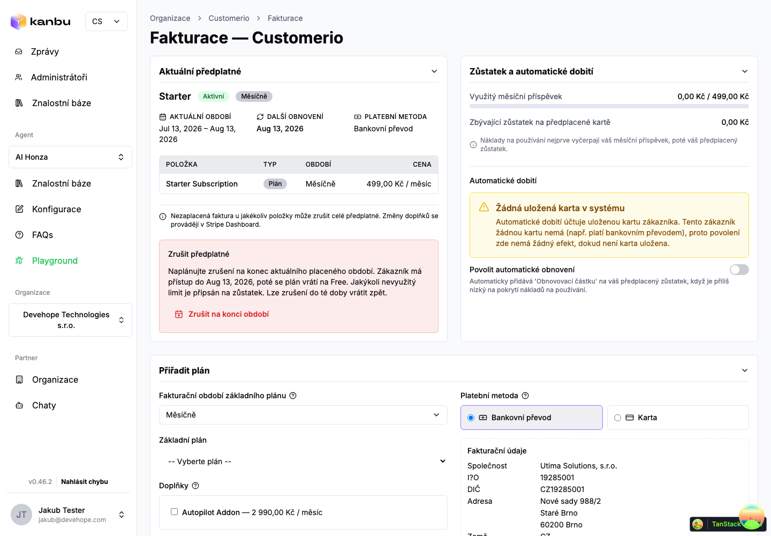Click the Využitý měsíční příspěvek progress bar
The height and width of the screenshot is (536, 771).
[x=609, y=106]
